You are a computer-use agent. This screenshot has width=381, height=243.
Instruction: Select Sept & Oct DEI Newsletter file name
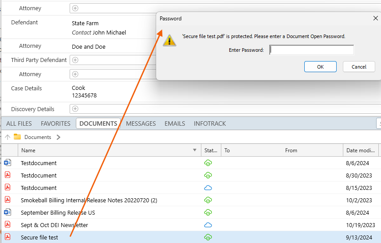tap(55, 225)
